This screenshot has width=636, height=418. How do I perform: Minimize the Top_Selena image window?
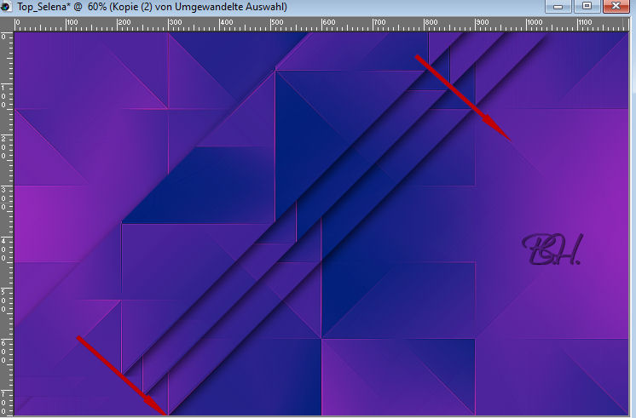click(559, 7)
